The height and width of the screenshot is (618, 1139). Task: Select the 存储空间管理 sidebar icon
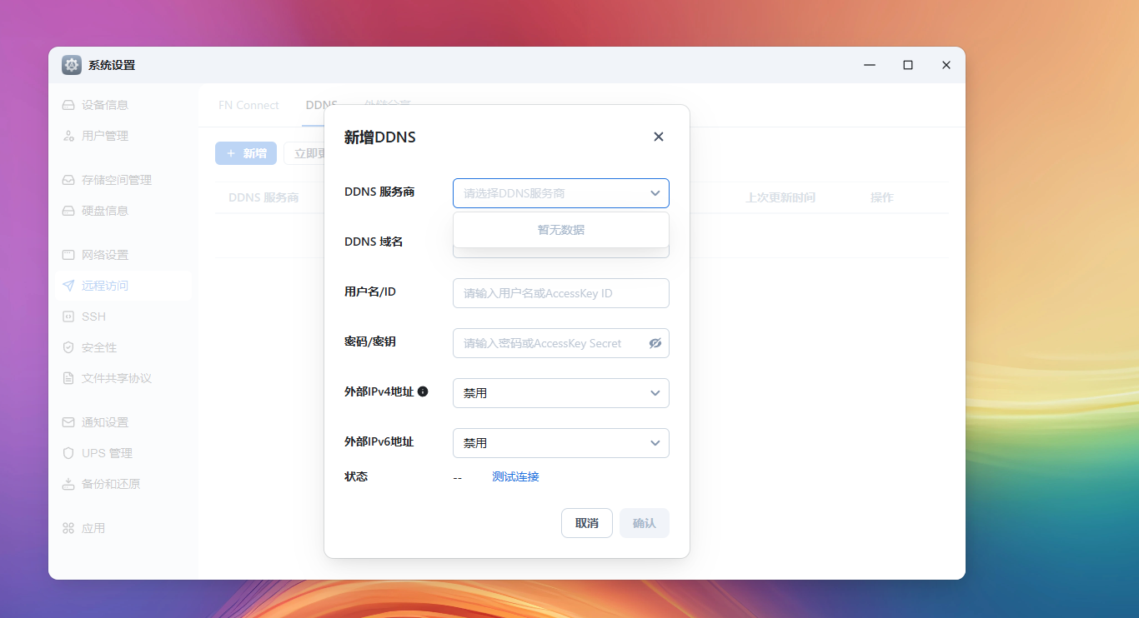coord(68,180)
